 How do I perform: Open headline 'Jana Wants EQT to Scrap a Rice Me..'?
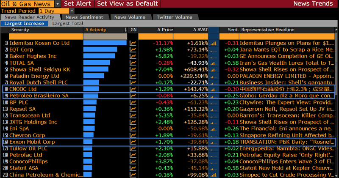pos(287,49)
